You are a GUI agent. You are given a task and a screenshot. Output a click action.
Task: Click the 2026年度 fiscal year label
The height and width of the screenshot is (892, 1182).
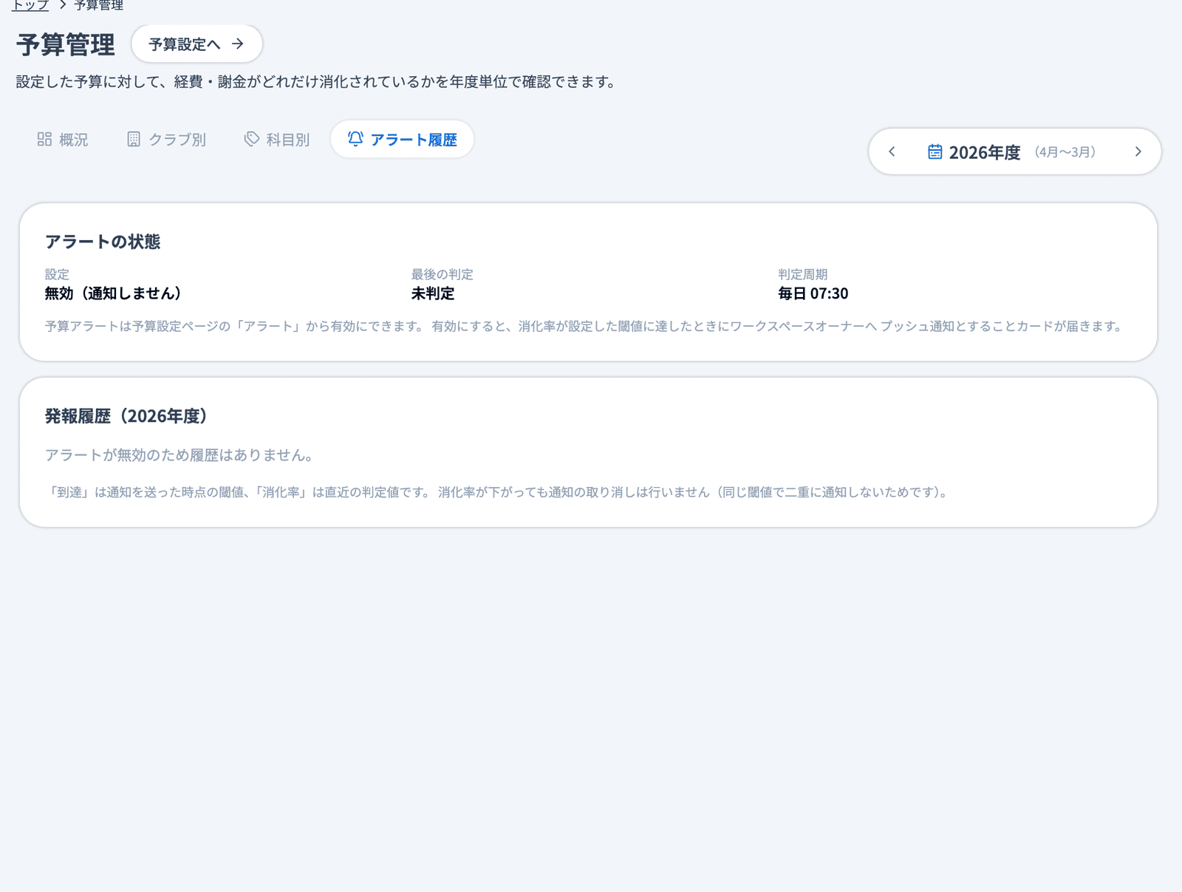pos(985,152)
